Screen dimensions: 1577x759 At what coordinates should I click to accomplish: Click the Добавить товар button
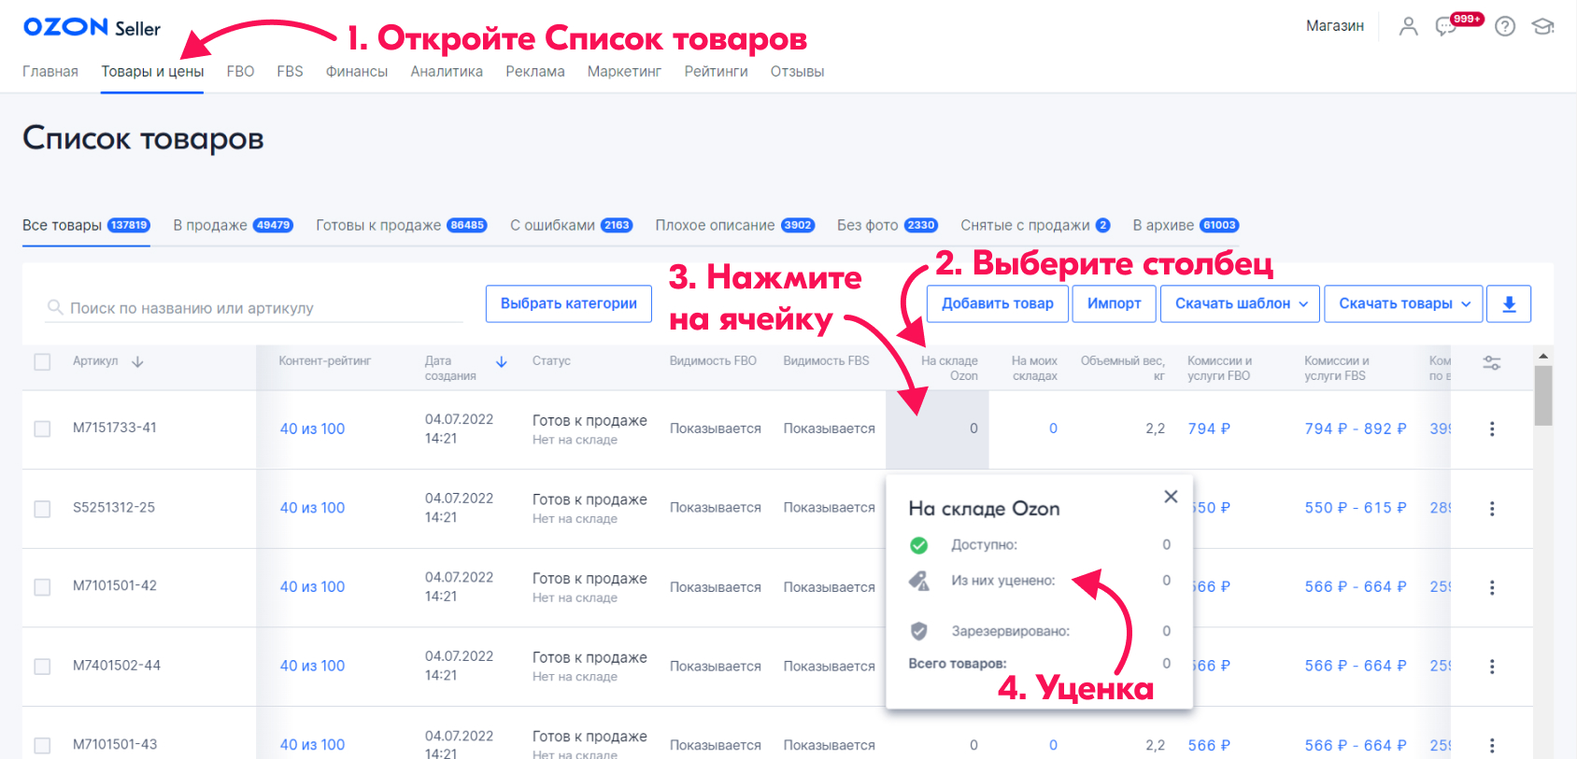pyautogui.click(x=997, y=304)
